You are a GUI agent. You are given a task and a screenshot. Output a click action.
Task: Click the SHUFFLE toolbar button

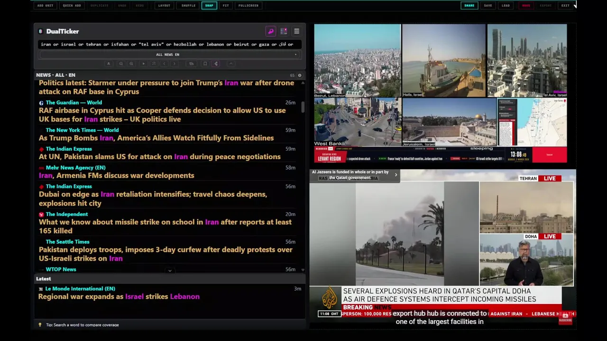tap(188, 6)
